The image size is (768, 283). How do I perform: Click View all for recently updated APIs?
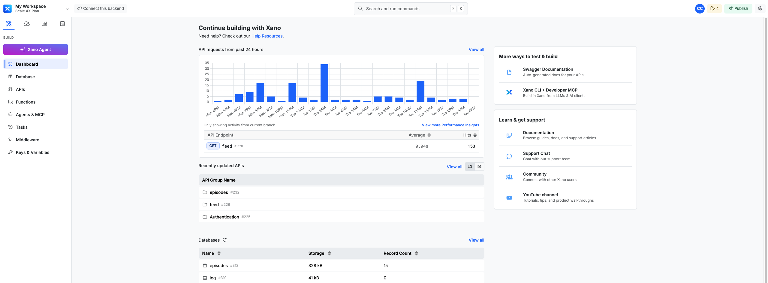pyautogui.click(x=455, y=167)
